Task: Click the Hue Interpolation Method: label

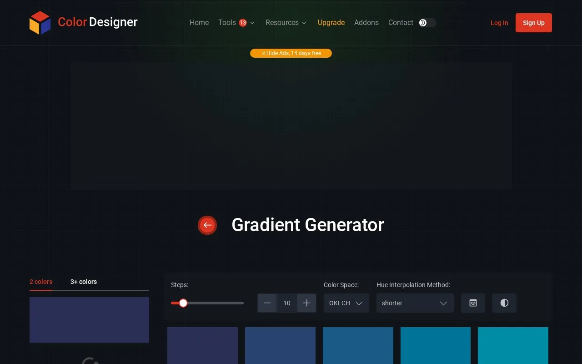Action: tap(413, 285)
